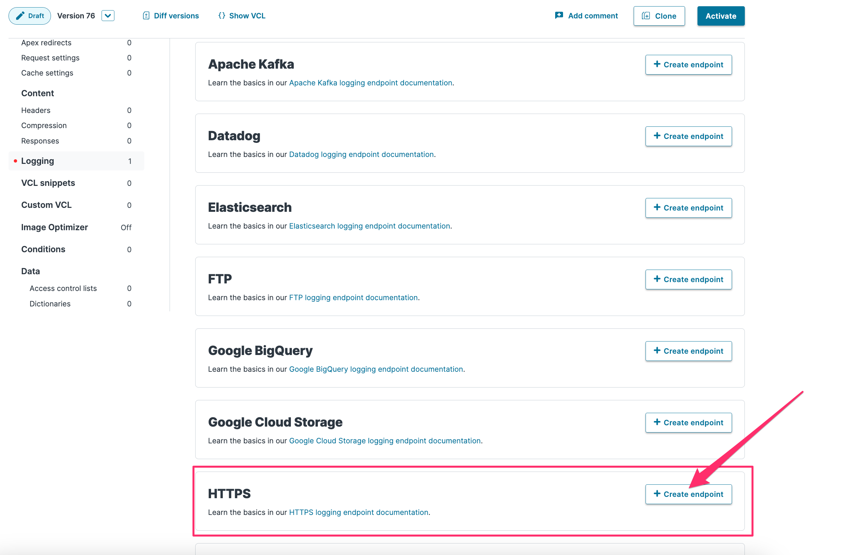Screen dimensions: 850x555
Task: Click plus icon on FTP Create endpoint
Action: click(x=657, y=279)
